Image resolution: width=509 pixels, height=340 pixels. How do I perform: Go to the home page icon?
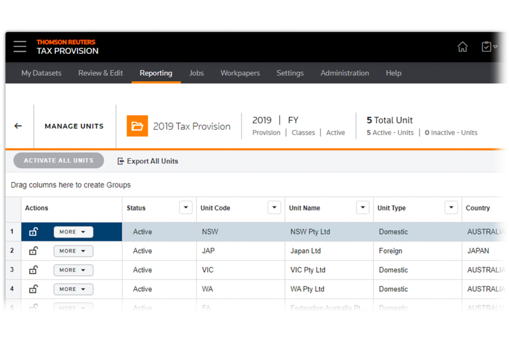(463, 47)
